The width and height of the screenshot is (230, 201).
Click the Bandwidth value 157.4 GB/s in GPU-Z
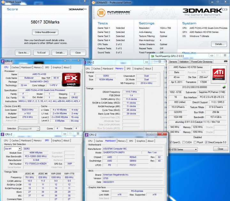(216, 117)
